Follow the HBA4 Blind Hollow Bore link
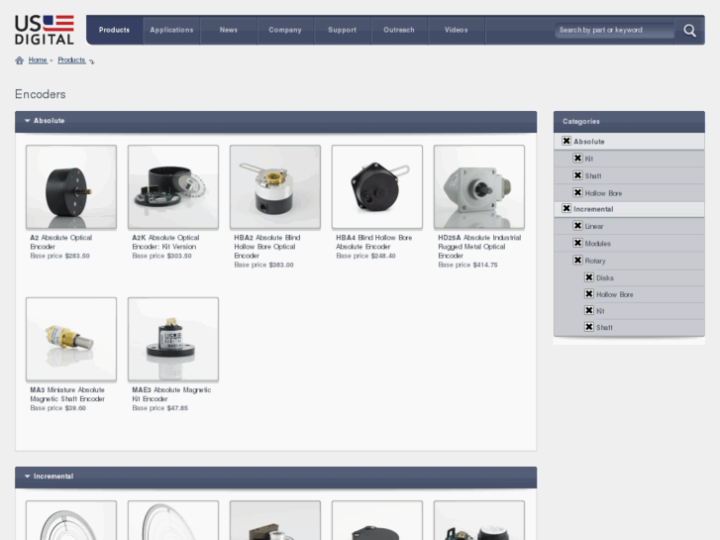This screenshot has height=540, width=720. coord(373,242)
